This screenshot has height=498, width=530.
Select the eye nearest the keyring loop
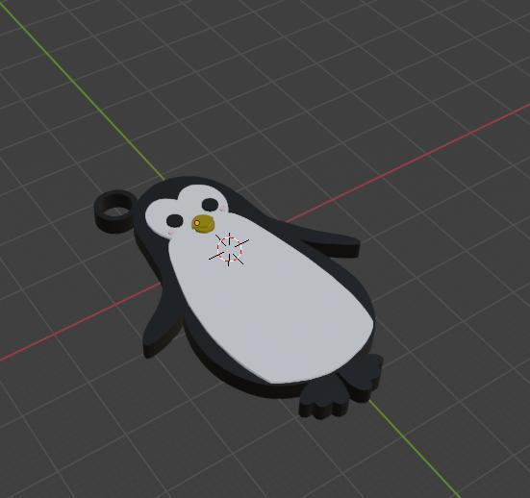175,221
